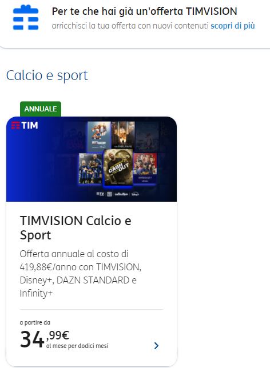Screen dimensions: 270x368
Task: Click the DAZN logo under the posters
Action: 109,194
